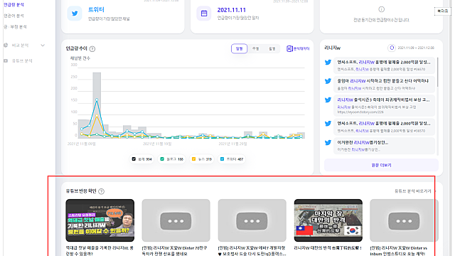The height and width of the screenshot is (256, 455).
Task: Toggle the 뉴스 319 legend checkbox
Action: pos(193,159)
